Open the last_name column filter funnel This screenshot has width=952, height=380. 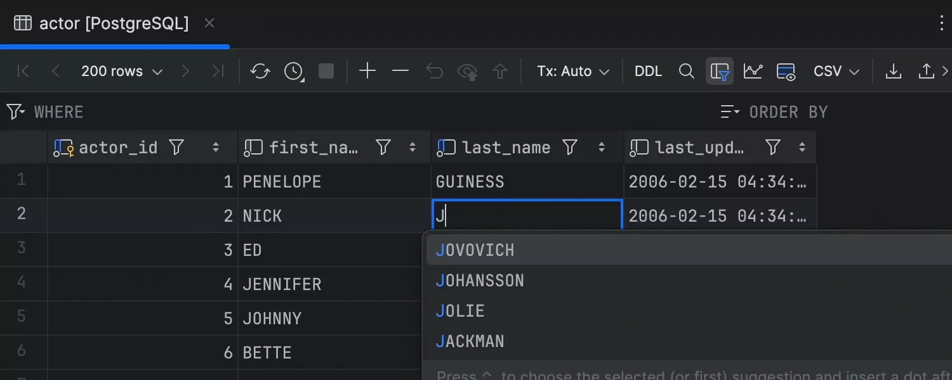click(570, 148)
